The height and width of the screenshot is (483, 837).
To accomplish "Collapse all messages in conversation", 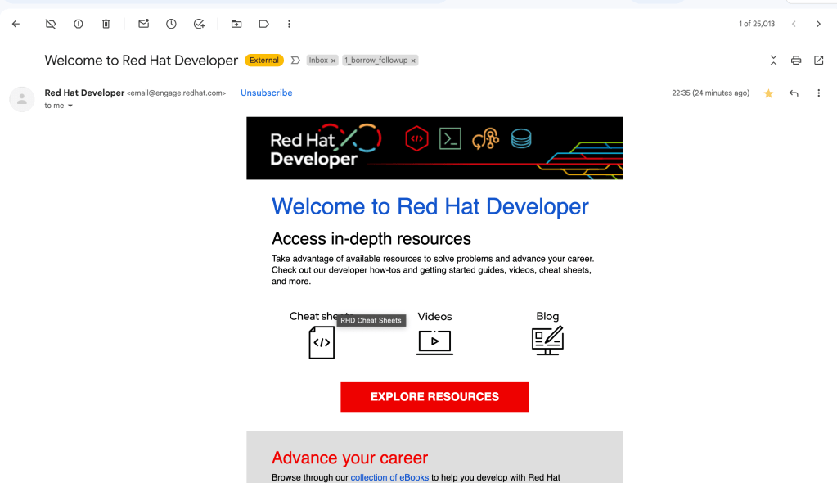I will click(x=773, y=61).
